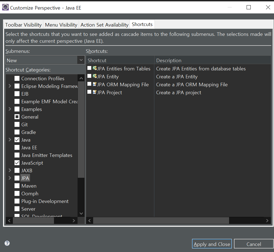Click the Apply and Close button
274x252 pixels.
[x=212, y=244]
